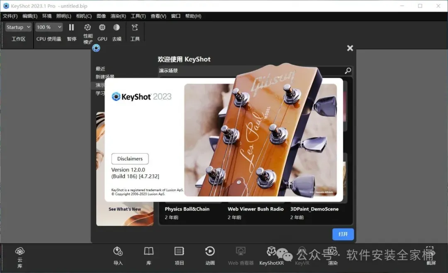
Task: Open the 图像 menu
Action: pyautogui.click(x=101, y=16)
